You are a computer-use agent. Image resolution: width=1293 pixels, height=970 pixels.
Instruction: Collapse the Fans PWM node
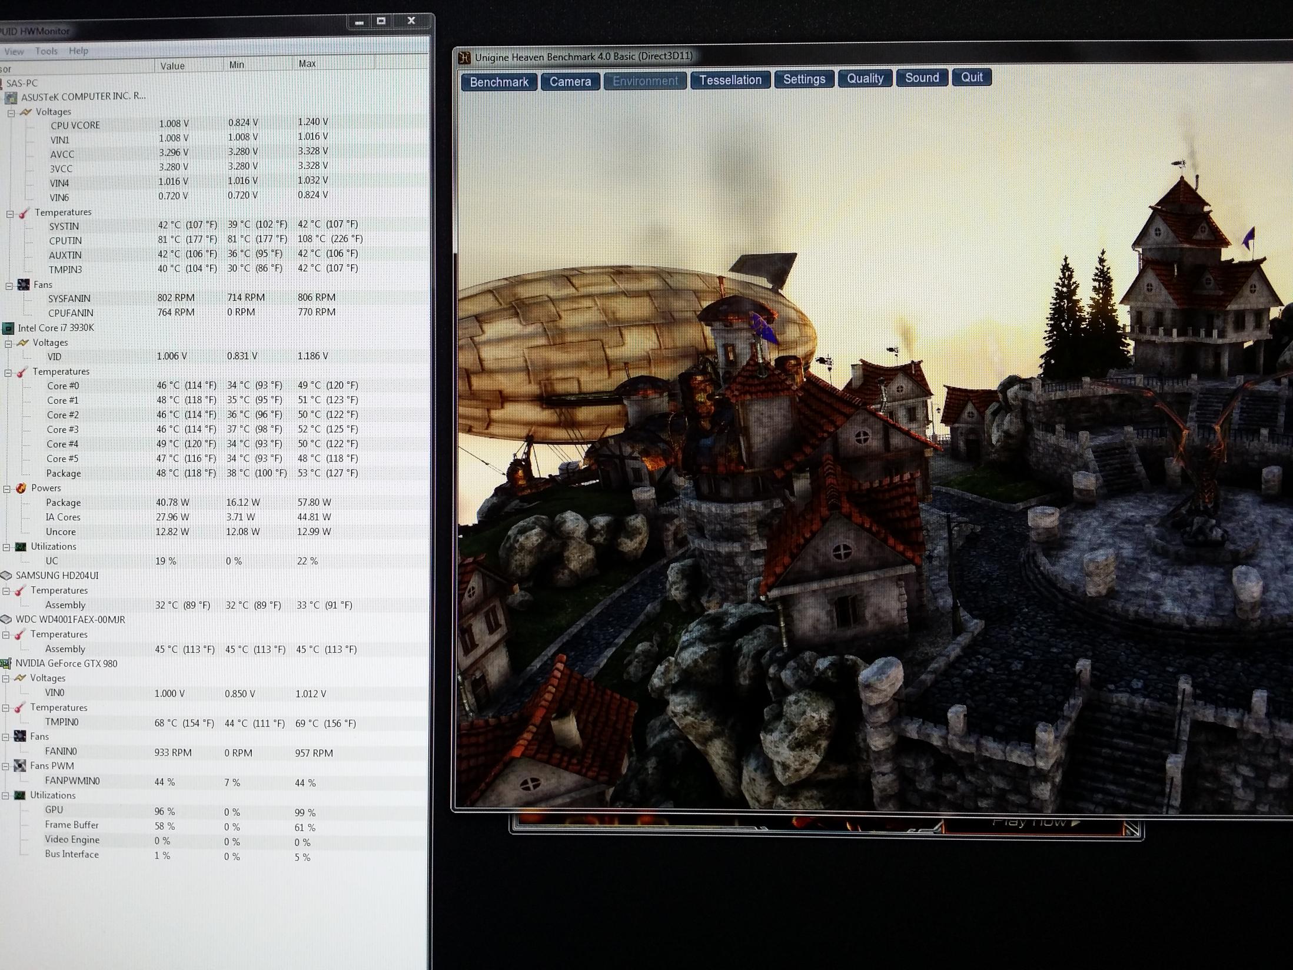(5, 766)
